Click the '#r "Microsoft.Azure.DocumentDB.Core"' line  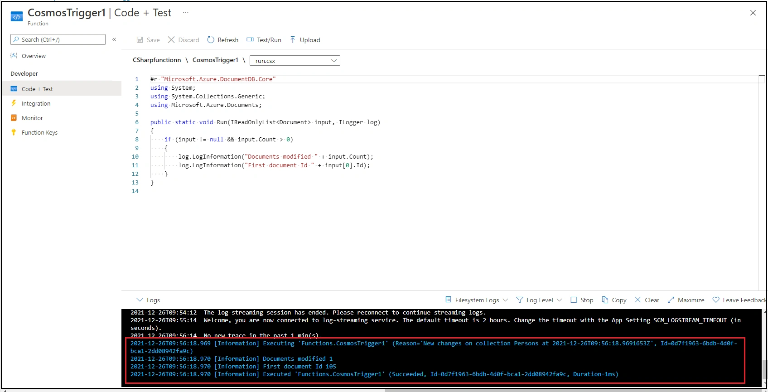click(213, 79)
